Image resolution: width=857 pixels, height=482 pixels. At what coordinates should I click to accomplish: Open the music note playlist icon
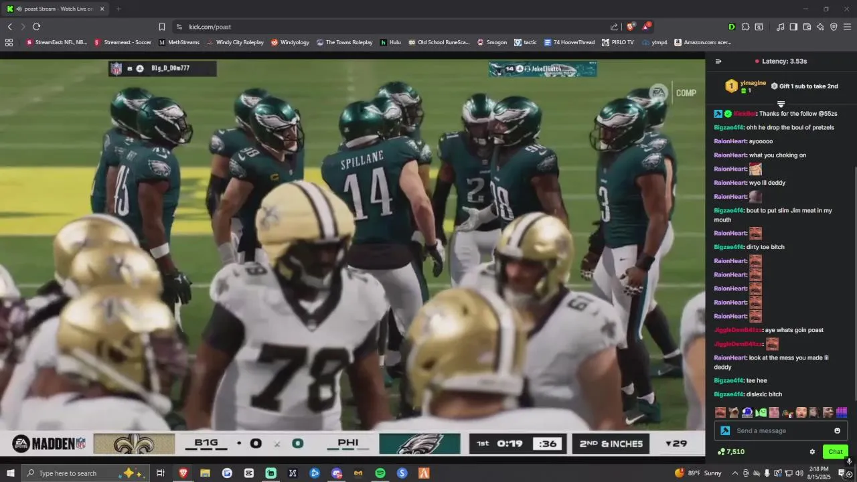780,27
